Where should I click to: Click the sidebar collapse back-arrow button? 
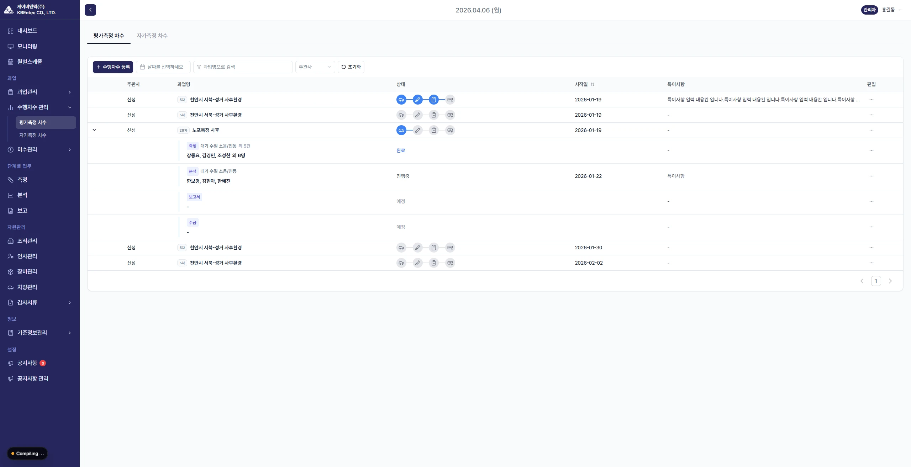(90, 10)
